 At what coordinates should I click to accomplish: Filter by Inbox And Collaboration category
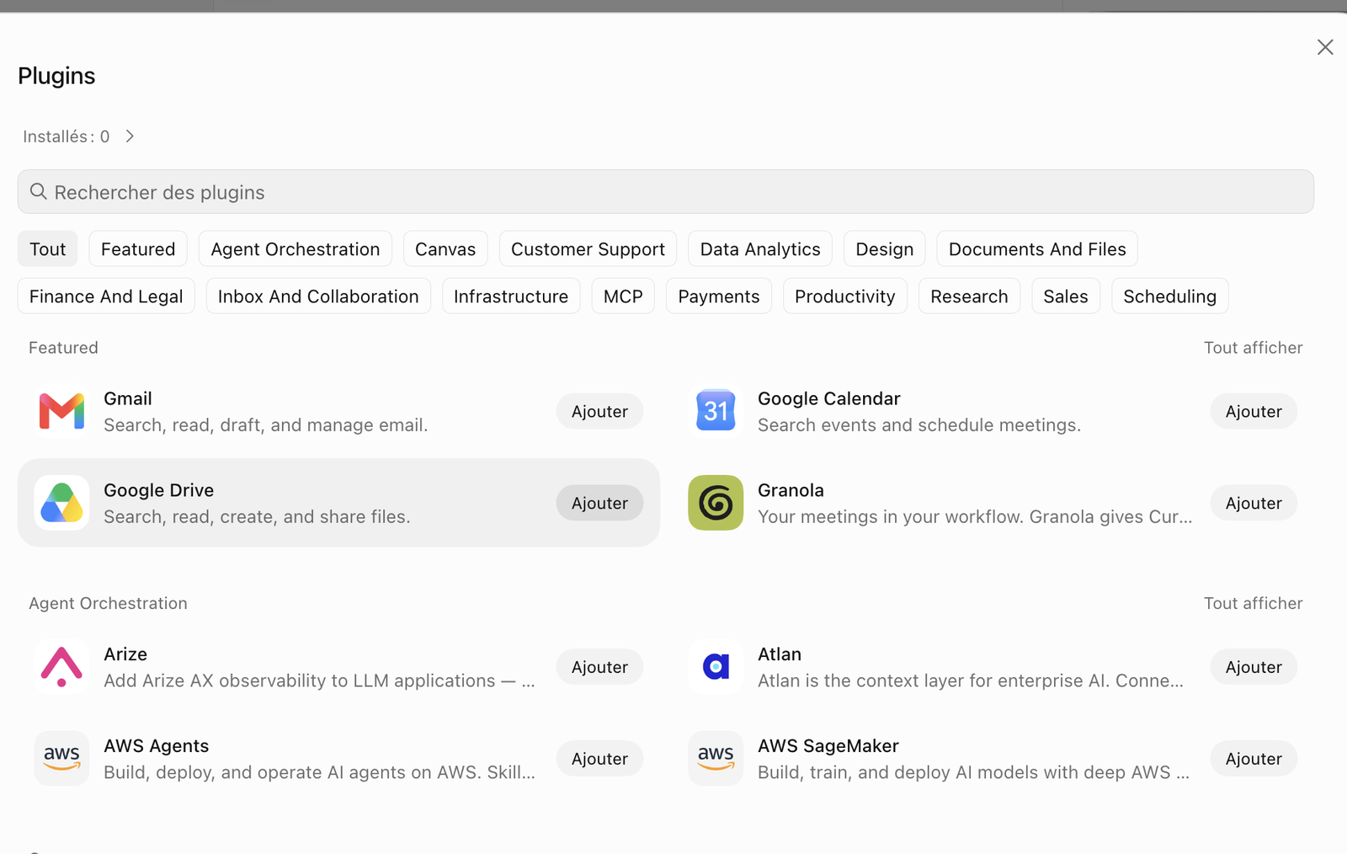pyautogui.click(x=318, y=296)
